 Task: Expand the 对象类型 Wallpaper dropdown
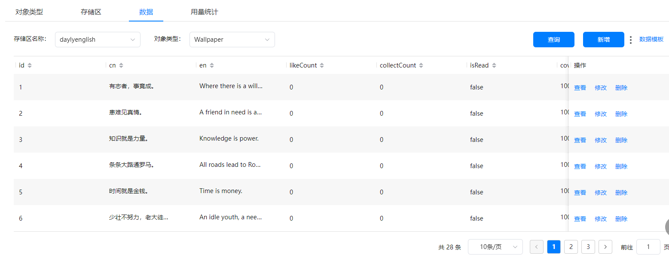point(232,40)
